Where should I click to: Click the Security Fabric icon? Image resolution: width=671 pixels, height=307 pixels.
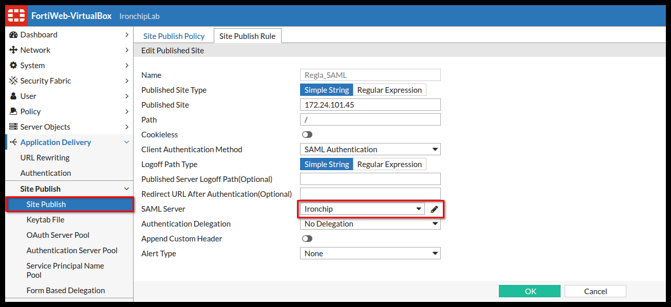tap(13, 81)
